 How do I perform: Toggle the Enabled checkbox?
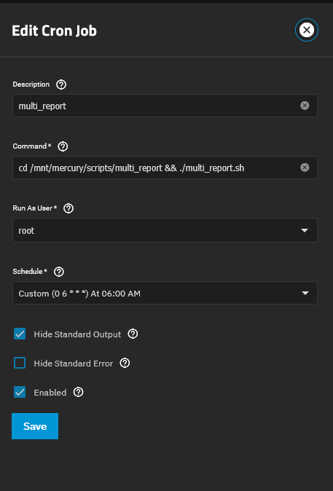click(20, 392)
